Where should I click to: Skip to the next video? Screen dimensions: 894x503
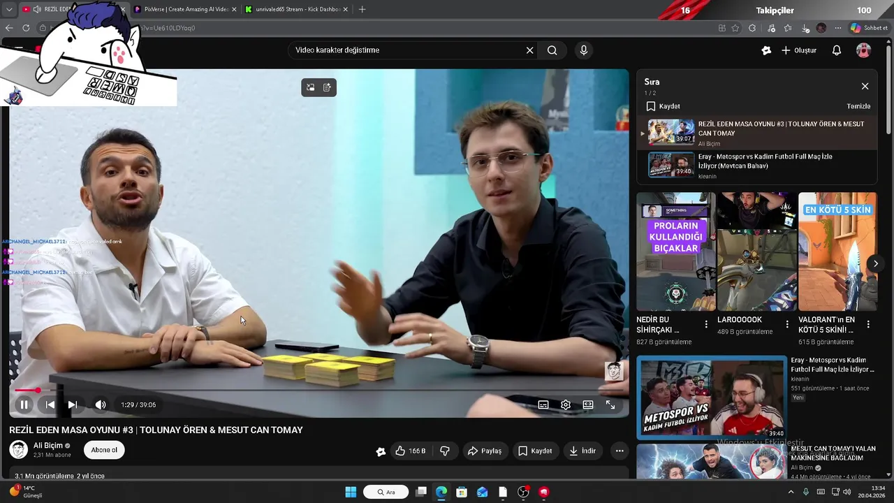tap(73, 404)
